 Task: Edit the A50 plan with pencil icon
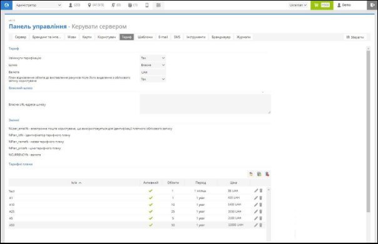(x=256, y=225)
